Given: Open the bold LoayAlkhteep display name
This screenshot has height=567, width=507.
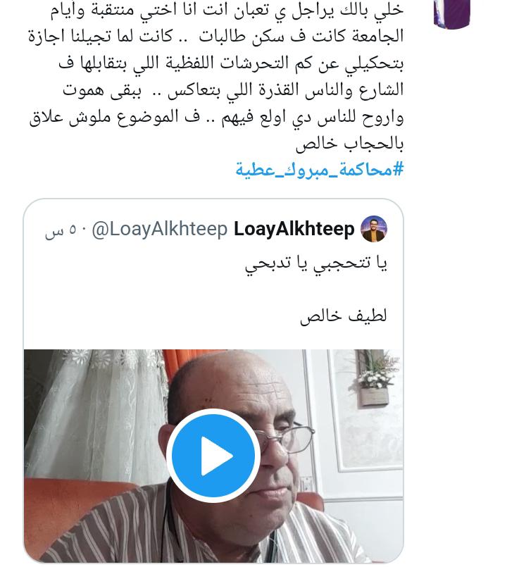Looking at the screenshot, I should (294, 229).
